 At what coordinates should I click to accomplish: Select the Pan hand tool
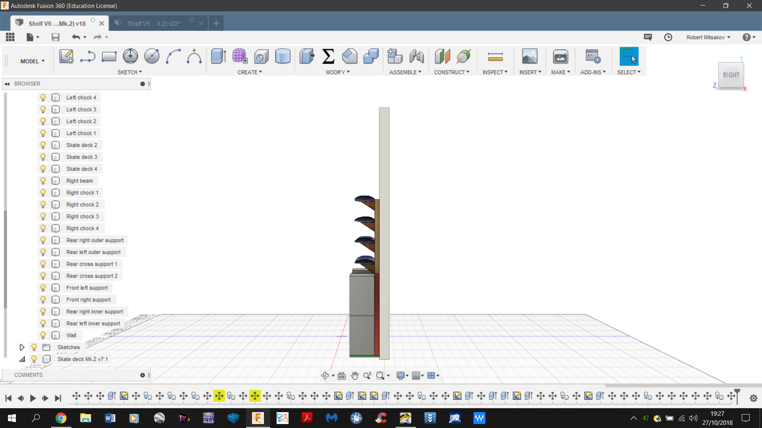(x=354, y=375)
